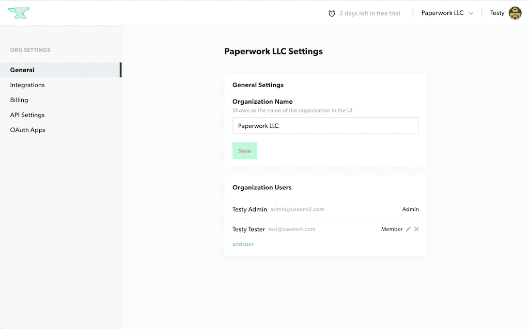
Task: Click the trial alarm clock icon
Action: (x=332, y=13)
